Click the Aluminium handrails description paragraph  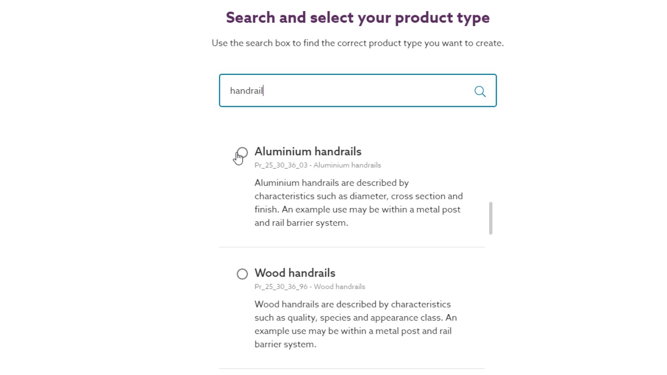358,203
